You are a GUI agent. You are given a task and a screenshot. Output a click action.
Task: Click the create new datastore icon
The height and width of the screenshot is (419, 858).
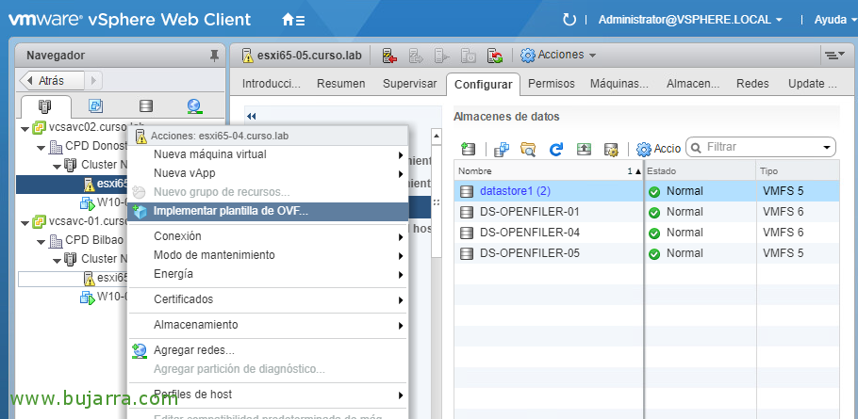pyautogui.click(x=469, y=149)
